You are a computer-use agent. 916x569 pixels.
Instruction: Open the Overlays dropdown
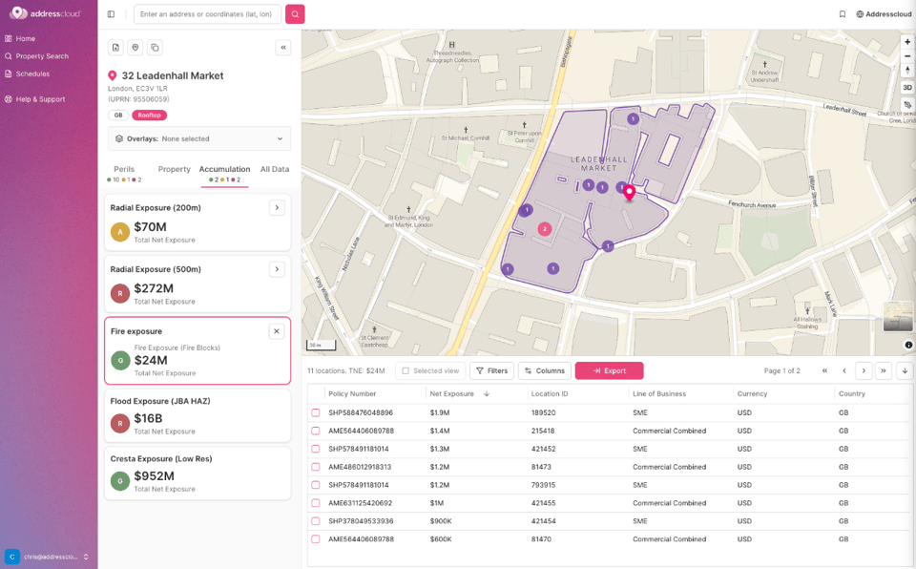click(199, 138)
